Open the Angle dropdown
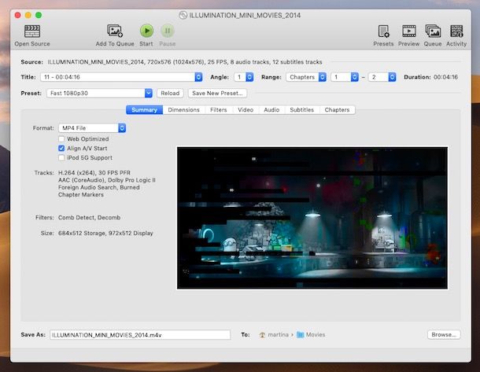The image size is (480, 372). [244, 77]
